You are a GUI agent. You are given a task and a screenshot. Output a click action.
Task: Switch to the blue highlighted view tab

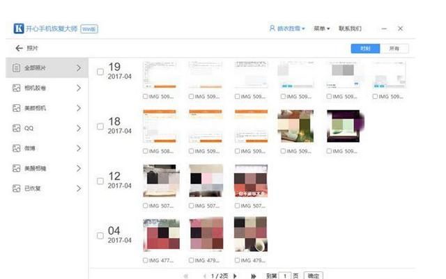tap(365, 49)
